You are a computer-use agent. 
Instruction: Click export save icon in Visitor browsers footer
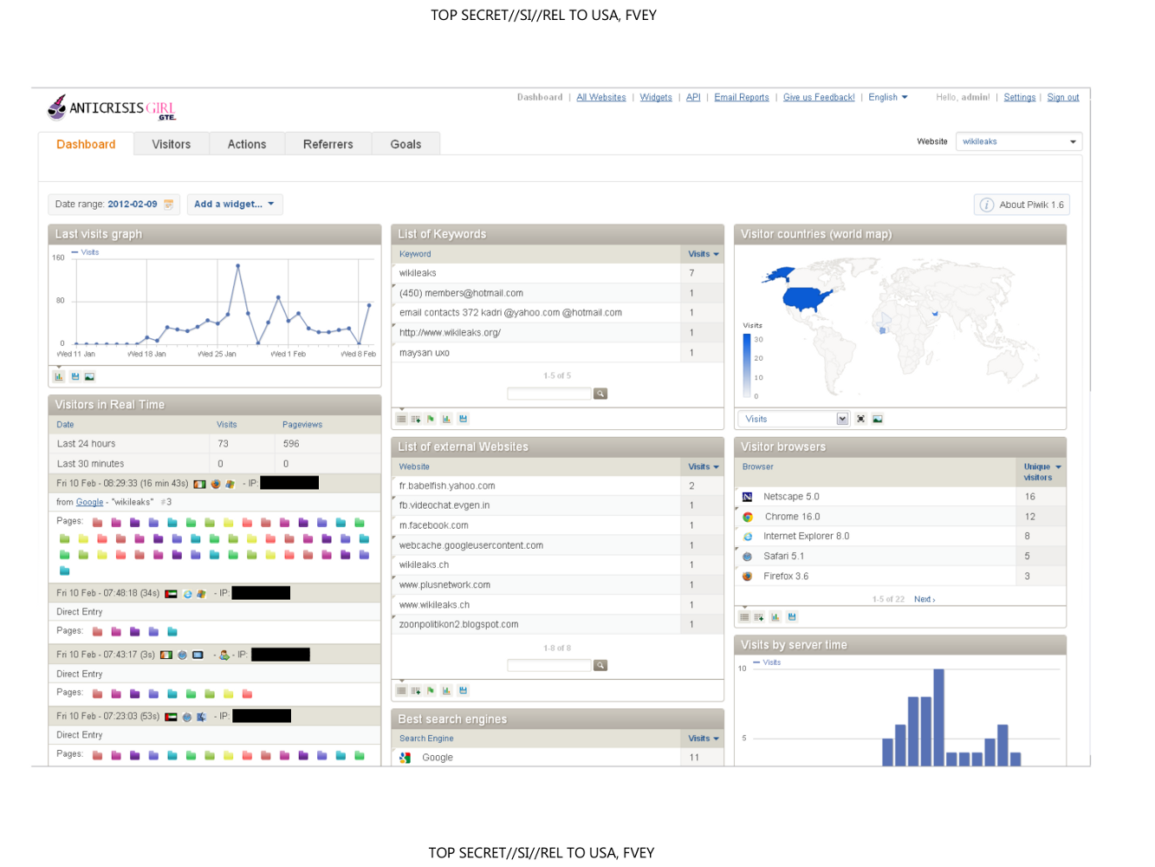coord(792,616)
